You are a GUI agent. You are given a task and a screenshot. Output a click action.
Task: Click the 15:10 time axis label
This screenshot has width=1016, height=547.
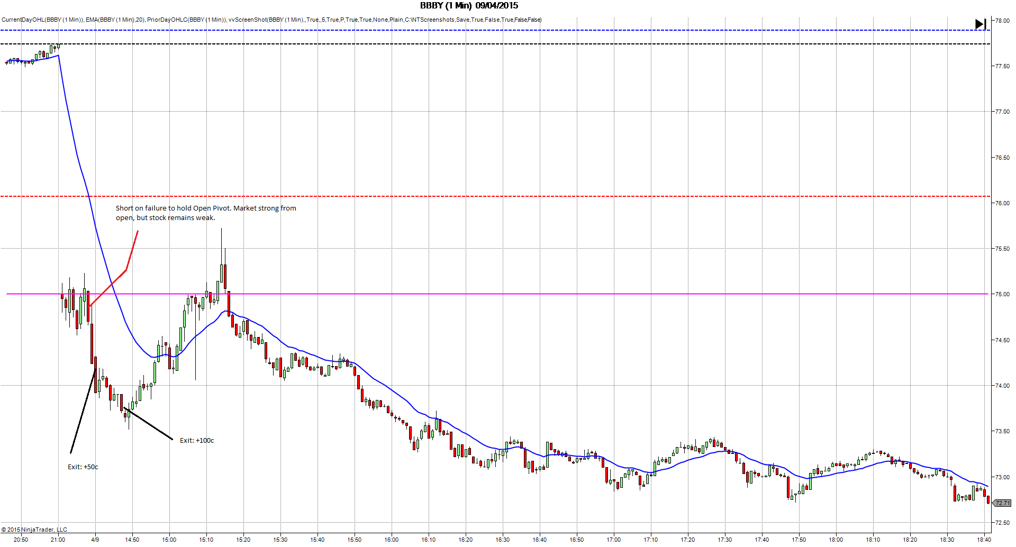(x=206, y=540)
